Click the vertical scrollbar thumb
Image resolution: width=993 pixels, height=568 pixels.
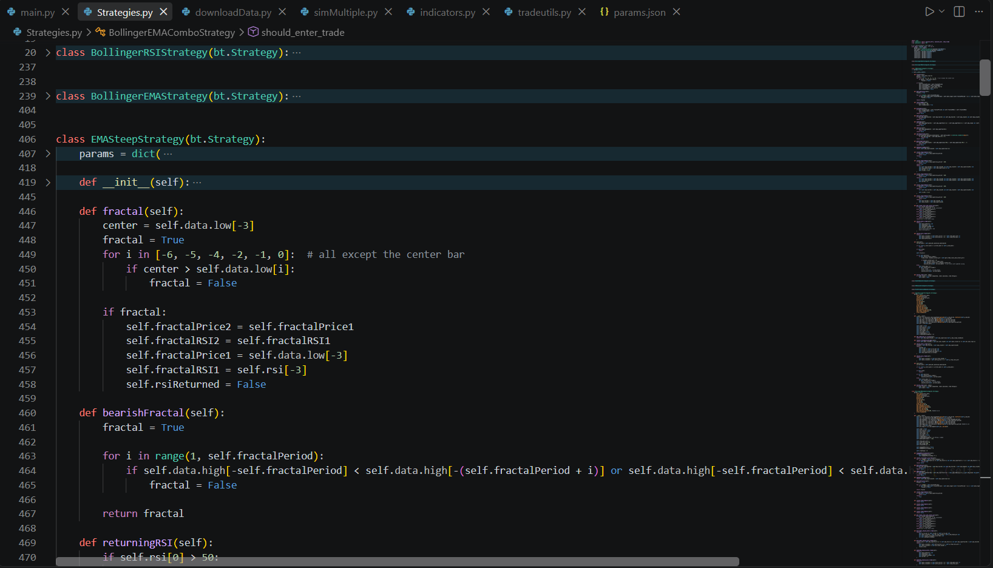click(x=985, y=78)
